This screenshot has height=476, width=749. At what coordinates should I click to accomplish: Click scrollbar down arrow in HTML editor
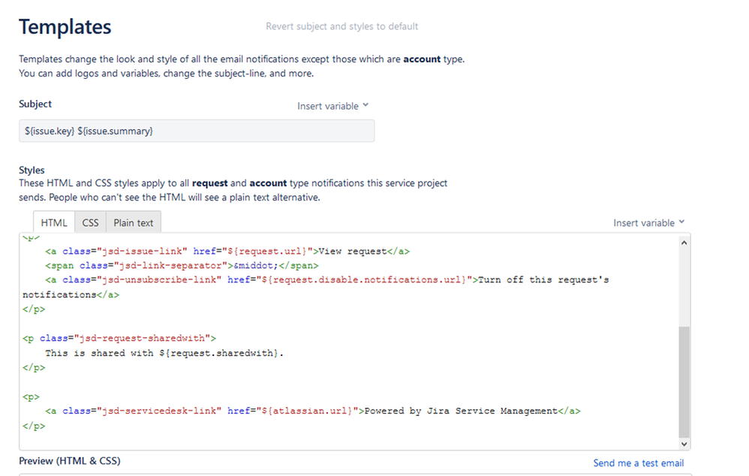[x=684, y=444]
